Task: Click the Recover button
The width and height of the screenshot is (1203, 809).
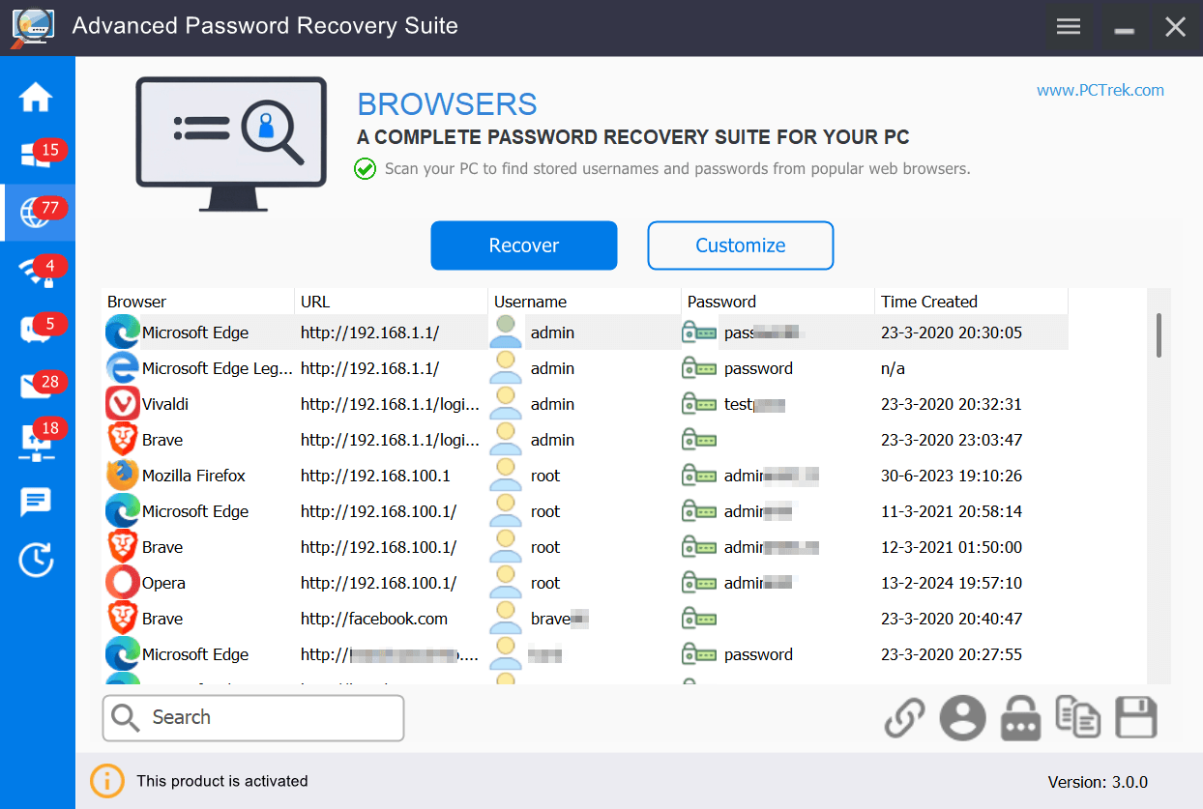Action: [x=523, y=246]
